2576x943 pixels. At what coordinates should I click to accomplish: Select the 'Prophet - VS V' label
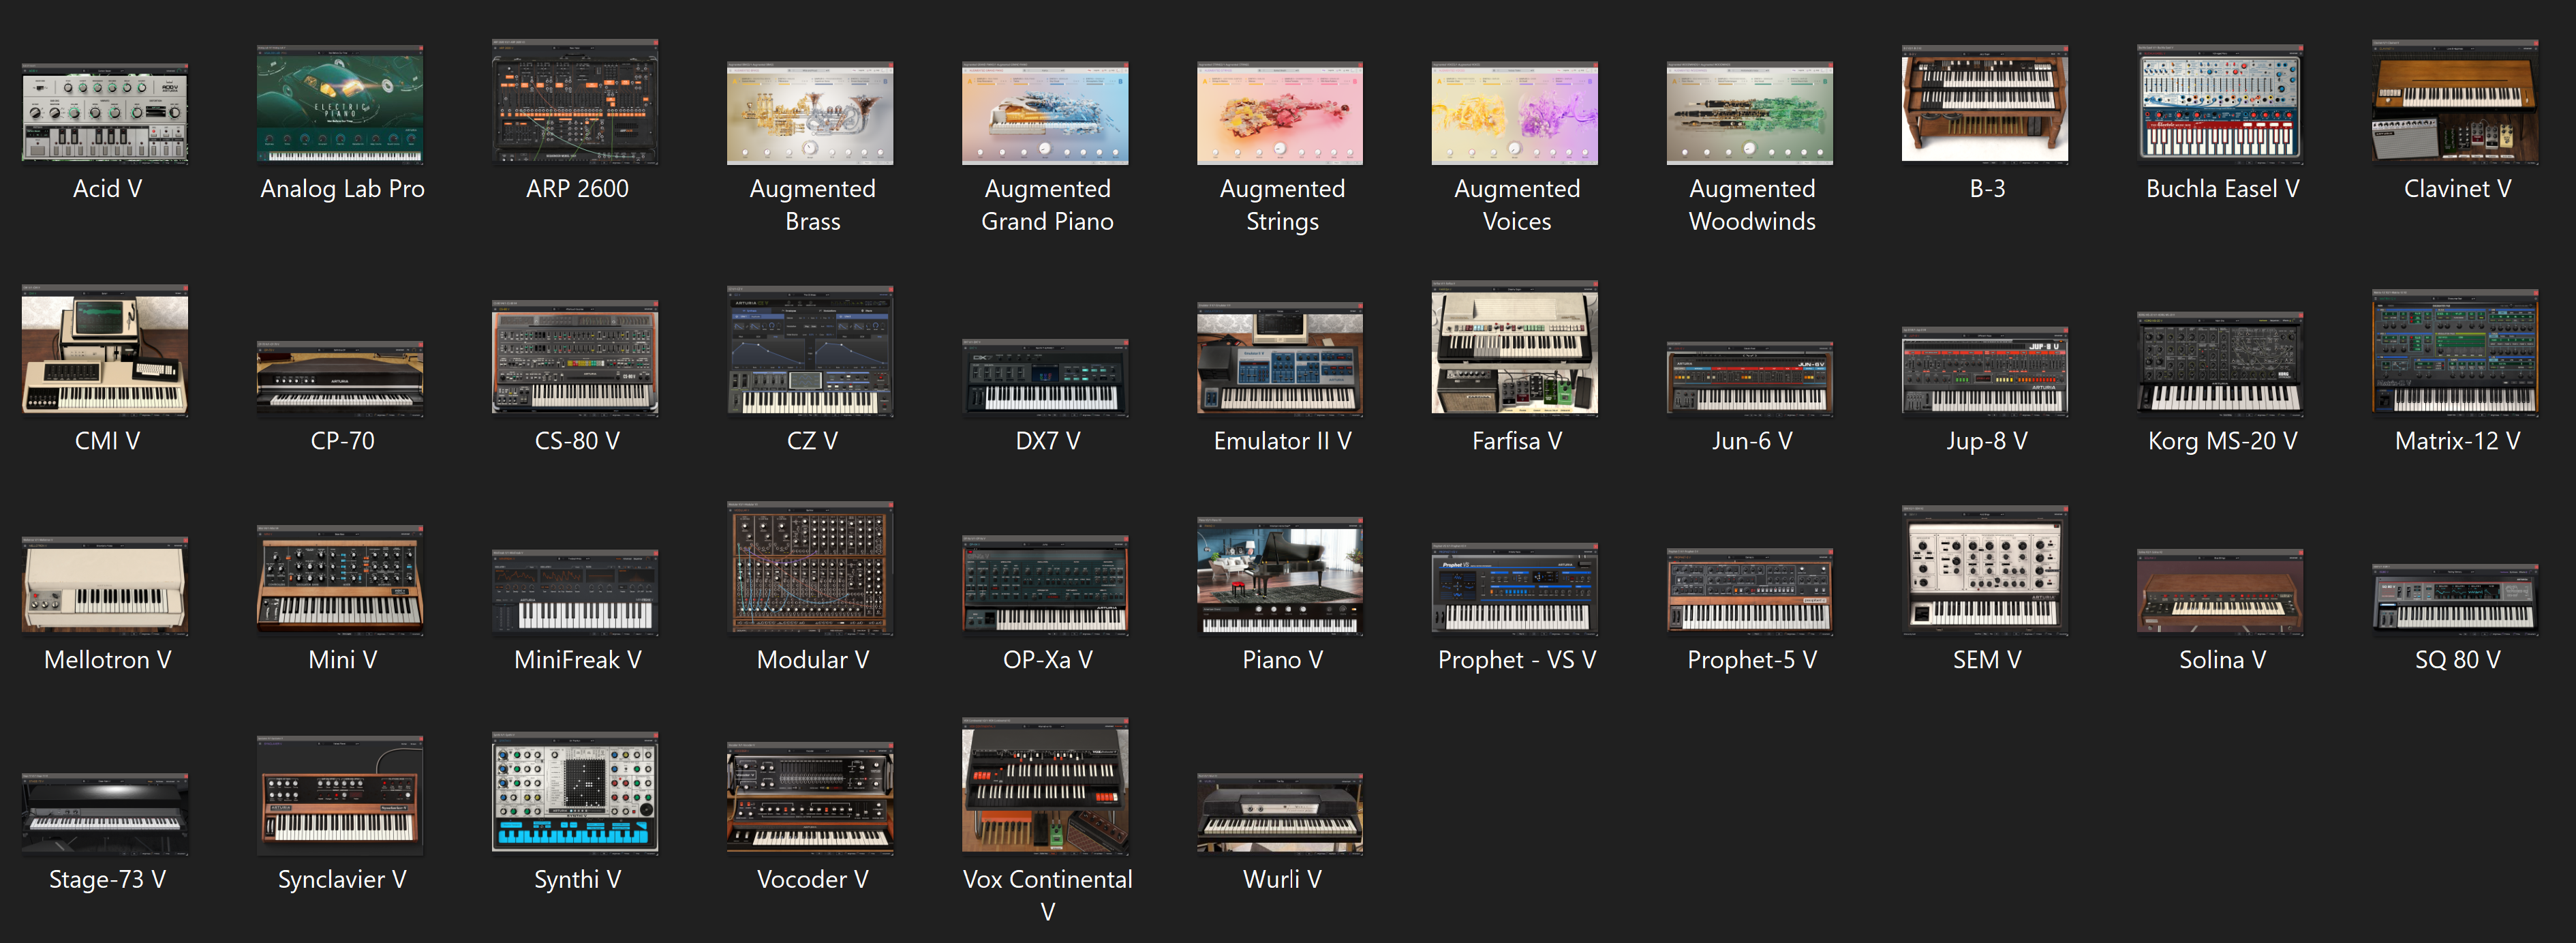pos(1517,660)
